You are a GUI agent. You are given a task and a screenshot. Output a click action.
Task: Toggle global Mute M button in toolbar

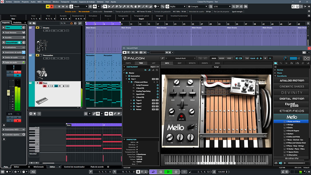point(48,6)
